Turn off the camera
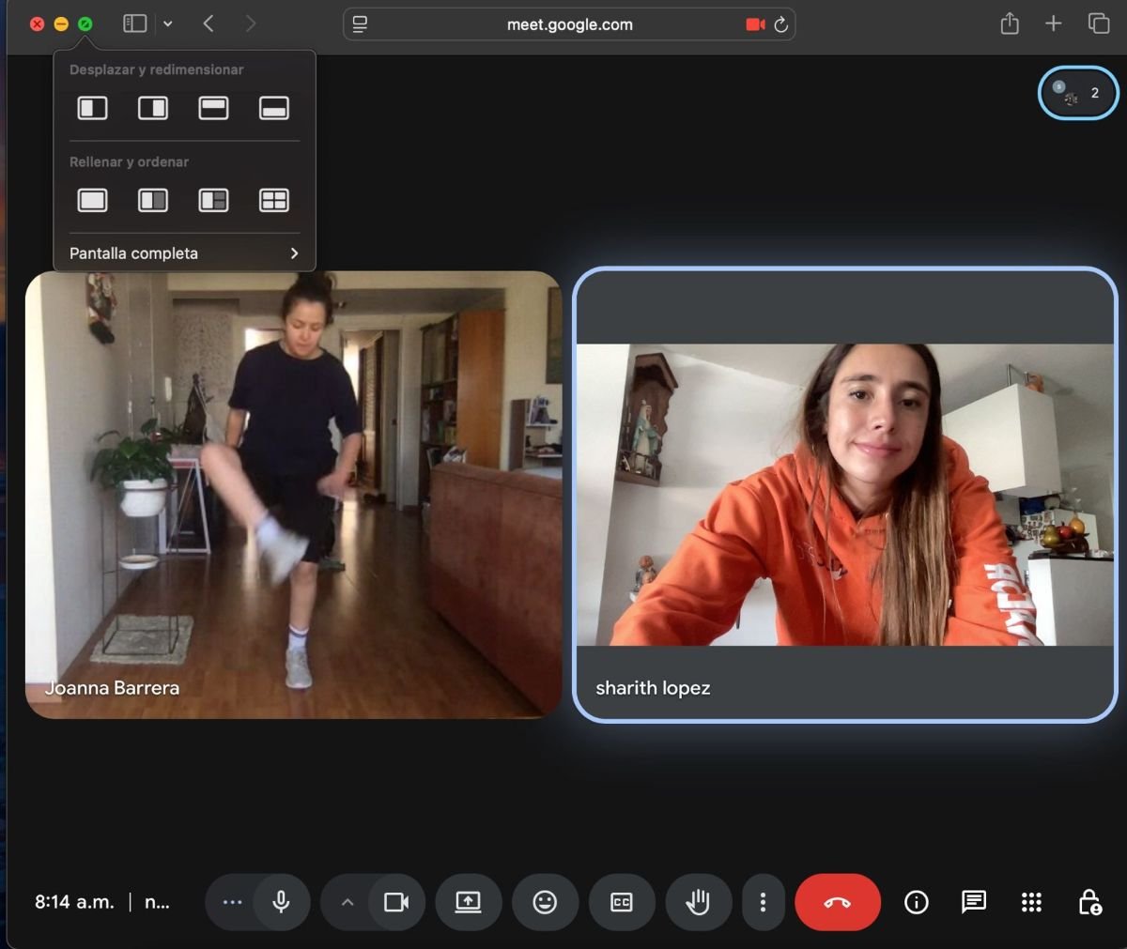The image size is (1127, 949). pyautogui.click(x=396, y=902)
